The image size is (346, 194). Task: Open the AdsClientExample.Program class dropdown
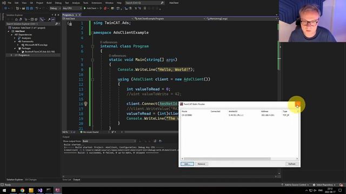(169, 19)
